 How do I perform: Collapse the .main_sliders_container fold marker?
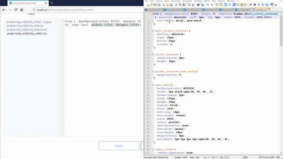tap(153, 31)
